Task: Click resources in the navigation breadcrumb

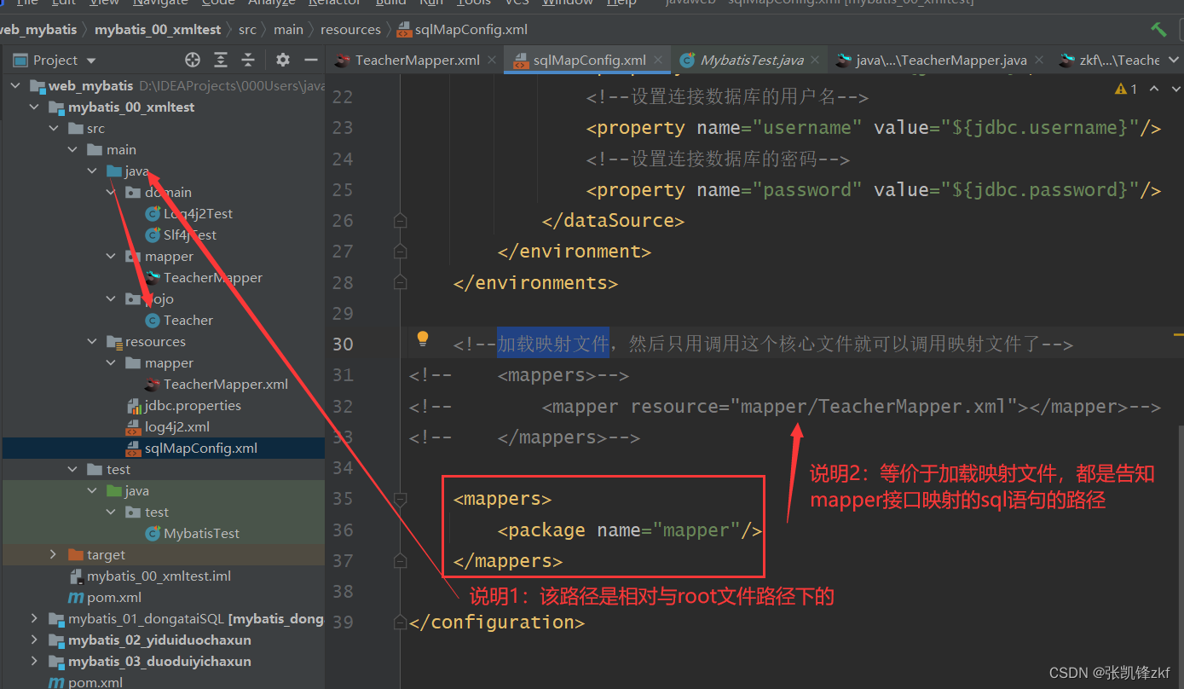Action: [350, 29]
